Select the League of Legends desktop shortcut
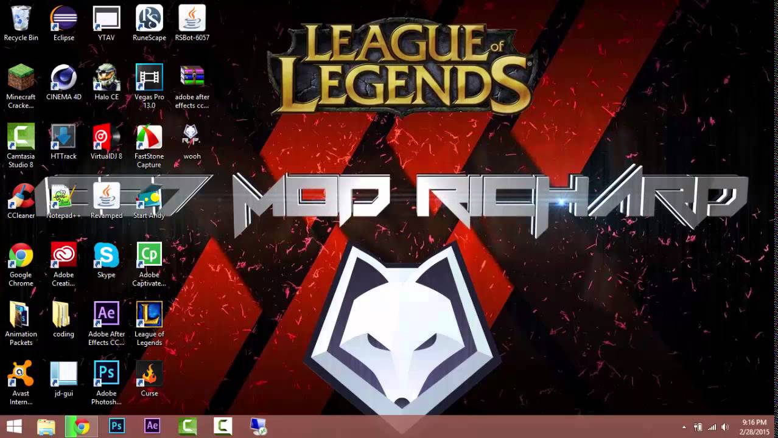The image size is (778, 438). tap(149, 324)
